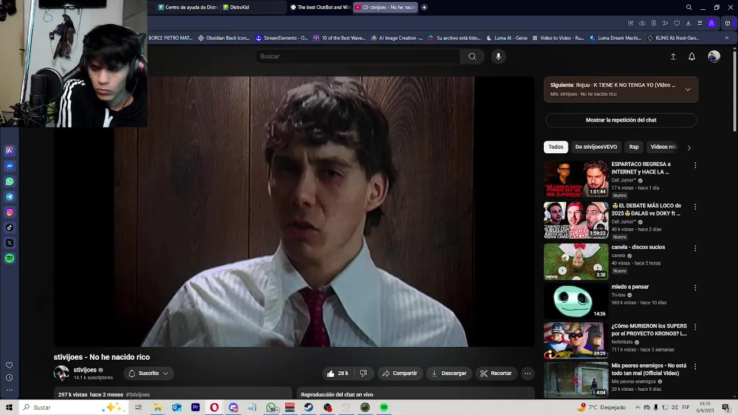Open options for canela - discos sucios
The image size is (738, 415).
695,248
